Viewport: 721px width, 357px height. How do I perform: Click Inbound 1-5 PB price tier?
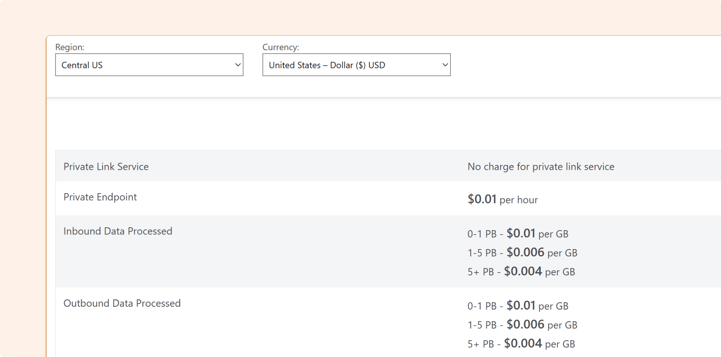(522, 253)
